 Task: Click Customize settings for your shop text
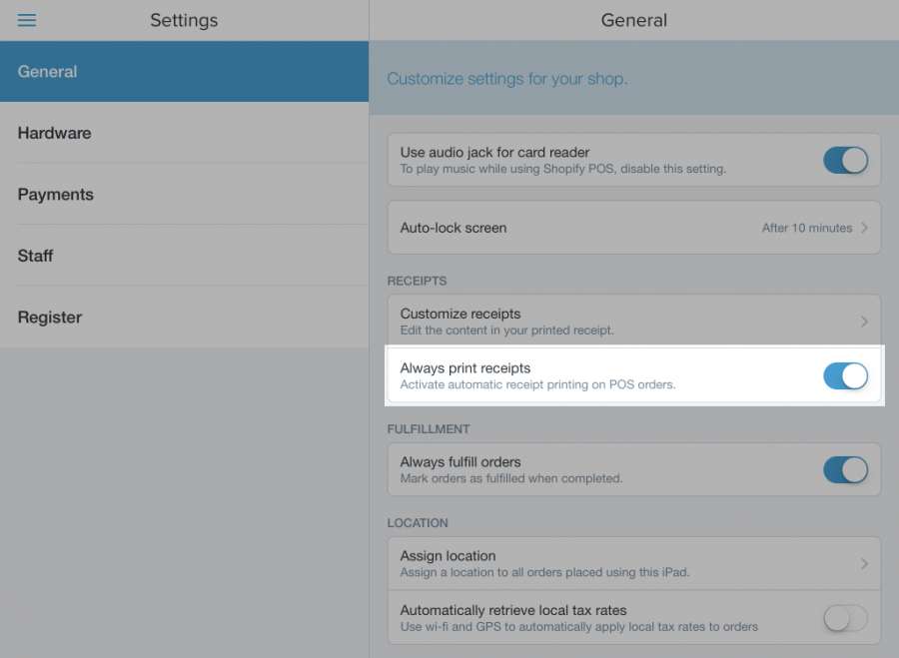(x=506, y=79)
